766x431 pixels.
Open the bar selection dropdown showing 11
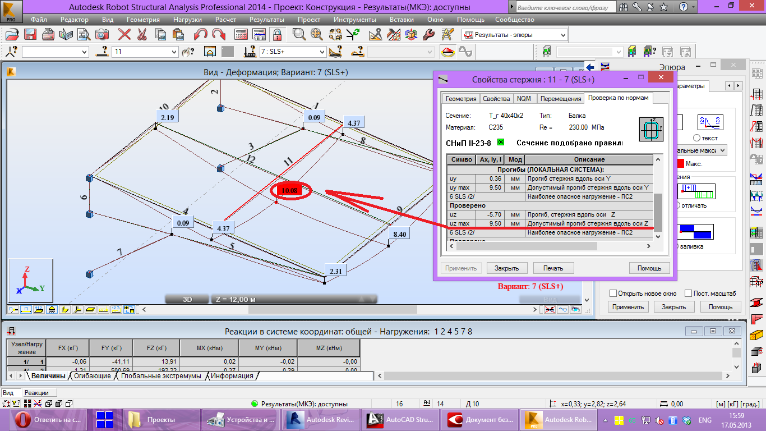[x=145, y=52]
